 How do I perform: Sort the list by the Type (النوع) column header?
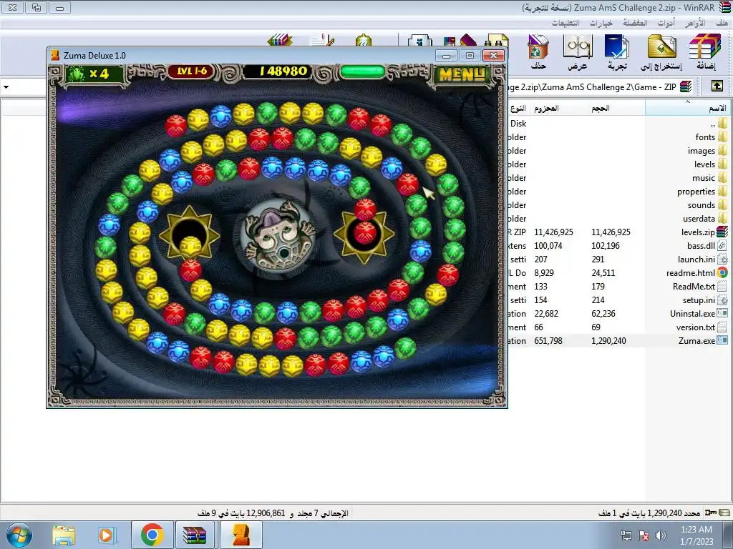coord(518,109)
